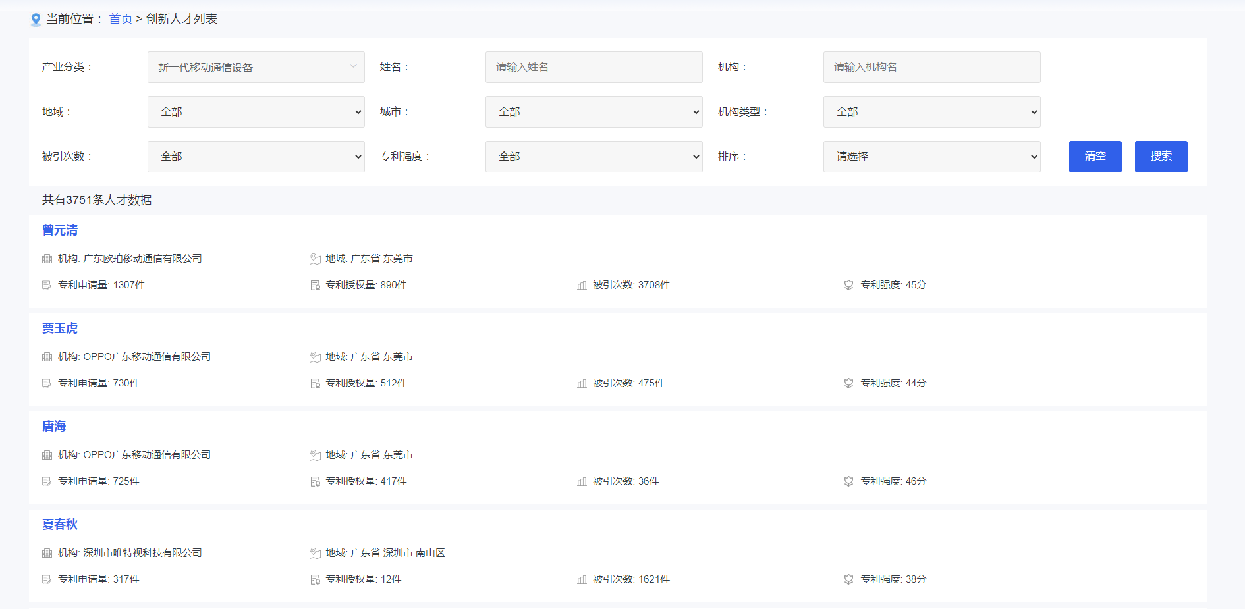The height and width of the screenshot is (609, 1245).
Task: Click grant icon next to 12件
Action: [315, 580]
